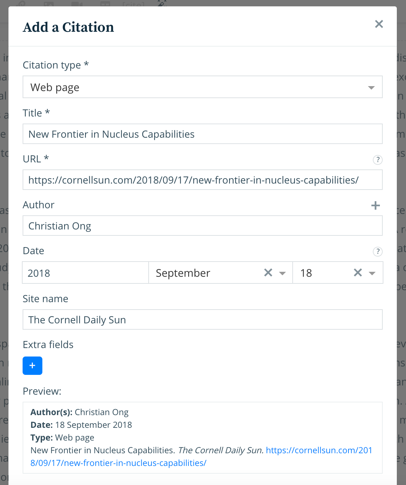406x485 pixels.
Task: Click the year field showing 2018
Action: click(x=85, y=273)
